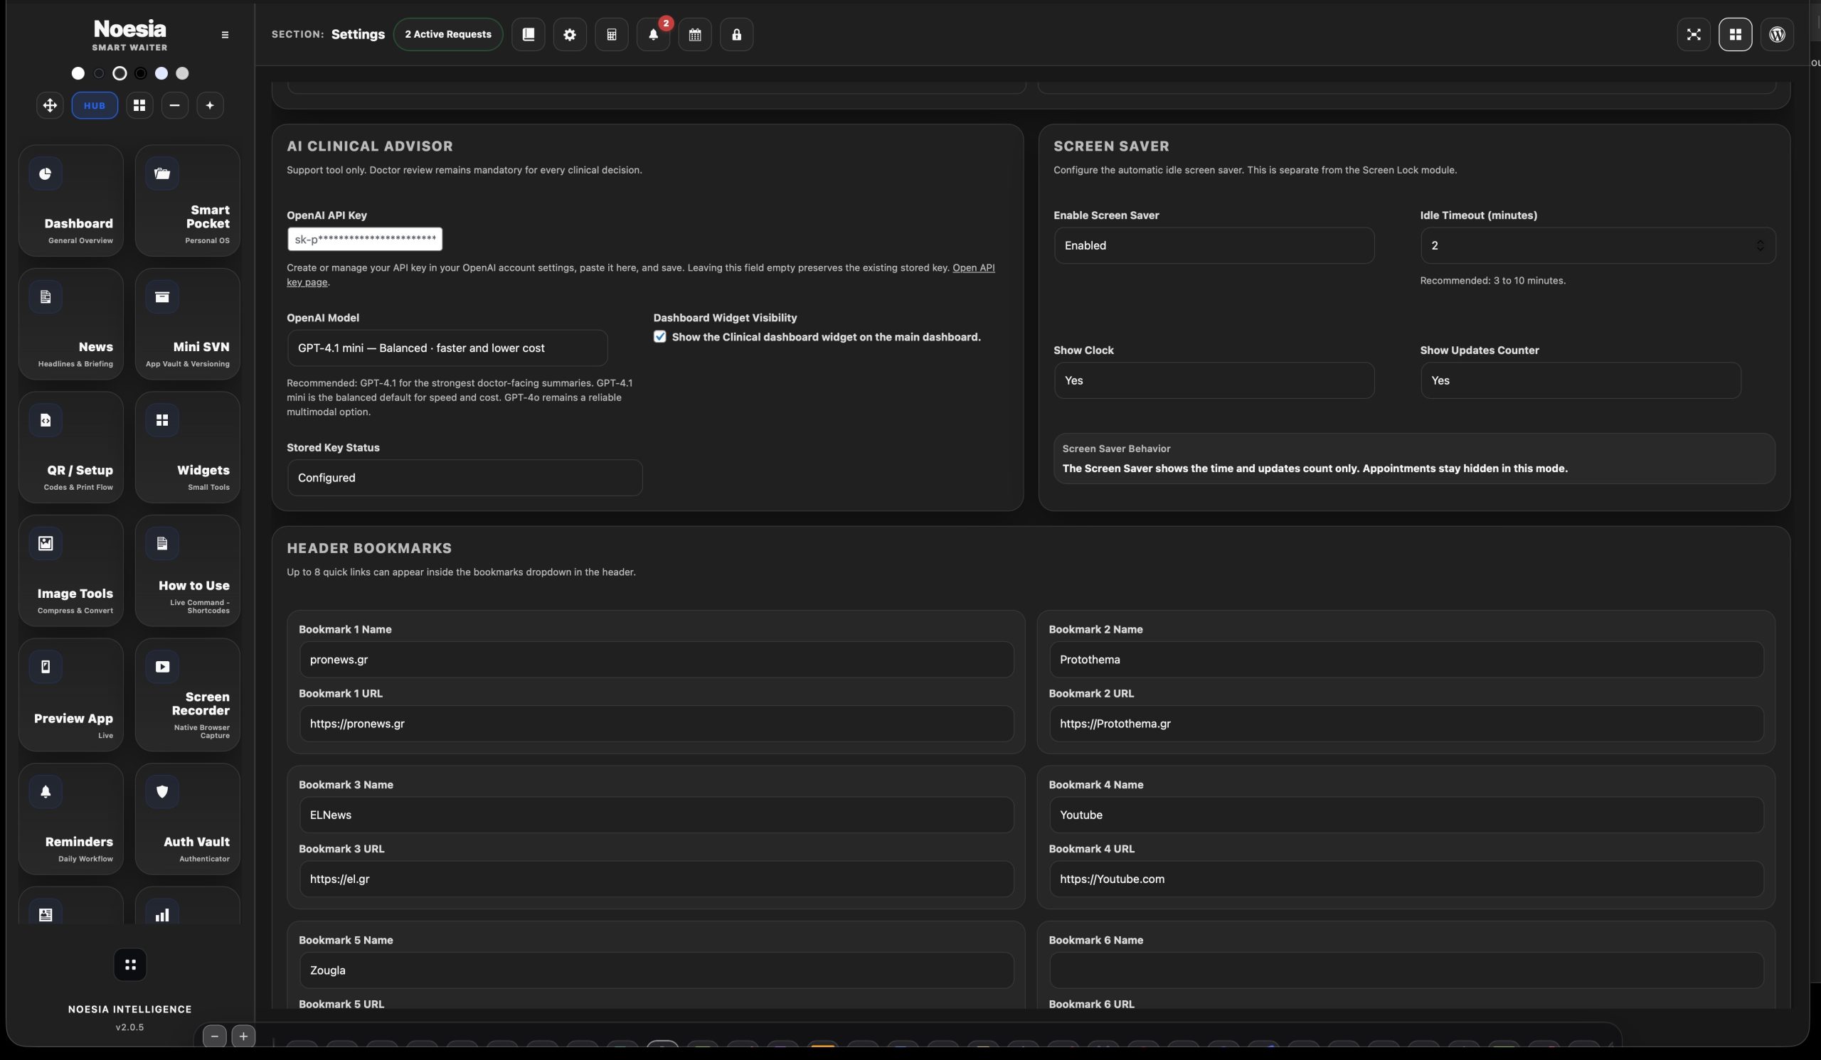Image resolution: width=1821 pixels, height=1060 pixels.
Task: Select the light blue theme swatch
Action: click(161, 74)
